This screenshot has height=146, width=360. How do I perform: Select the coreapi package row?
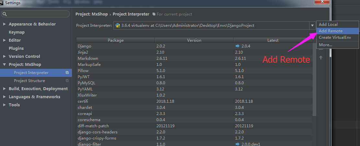pyautogui.click(x=194, y=114)
